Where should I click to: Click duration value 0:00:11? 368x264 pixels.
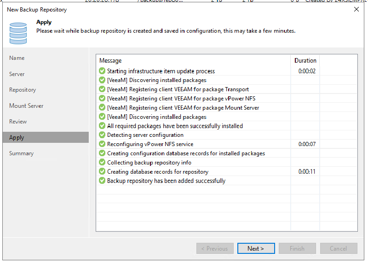click(307, 171)
